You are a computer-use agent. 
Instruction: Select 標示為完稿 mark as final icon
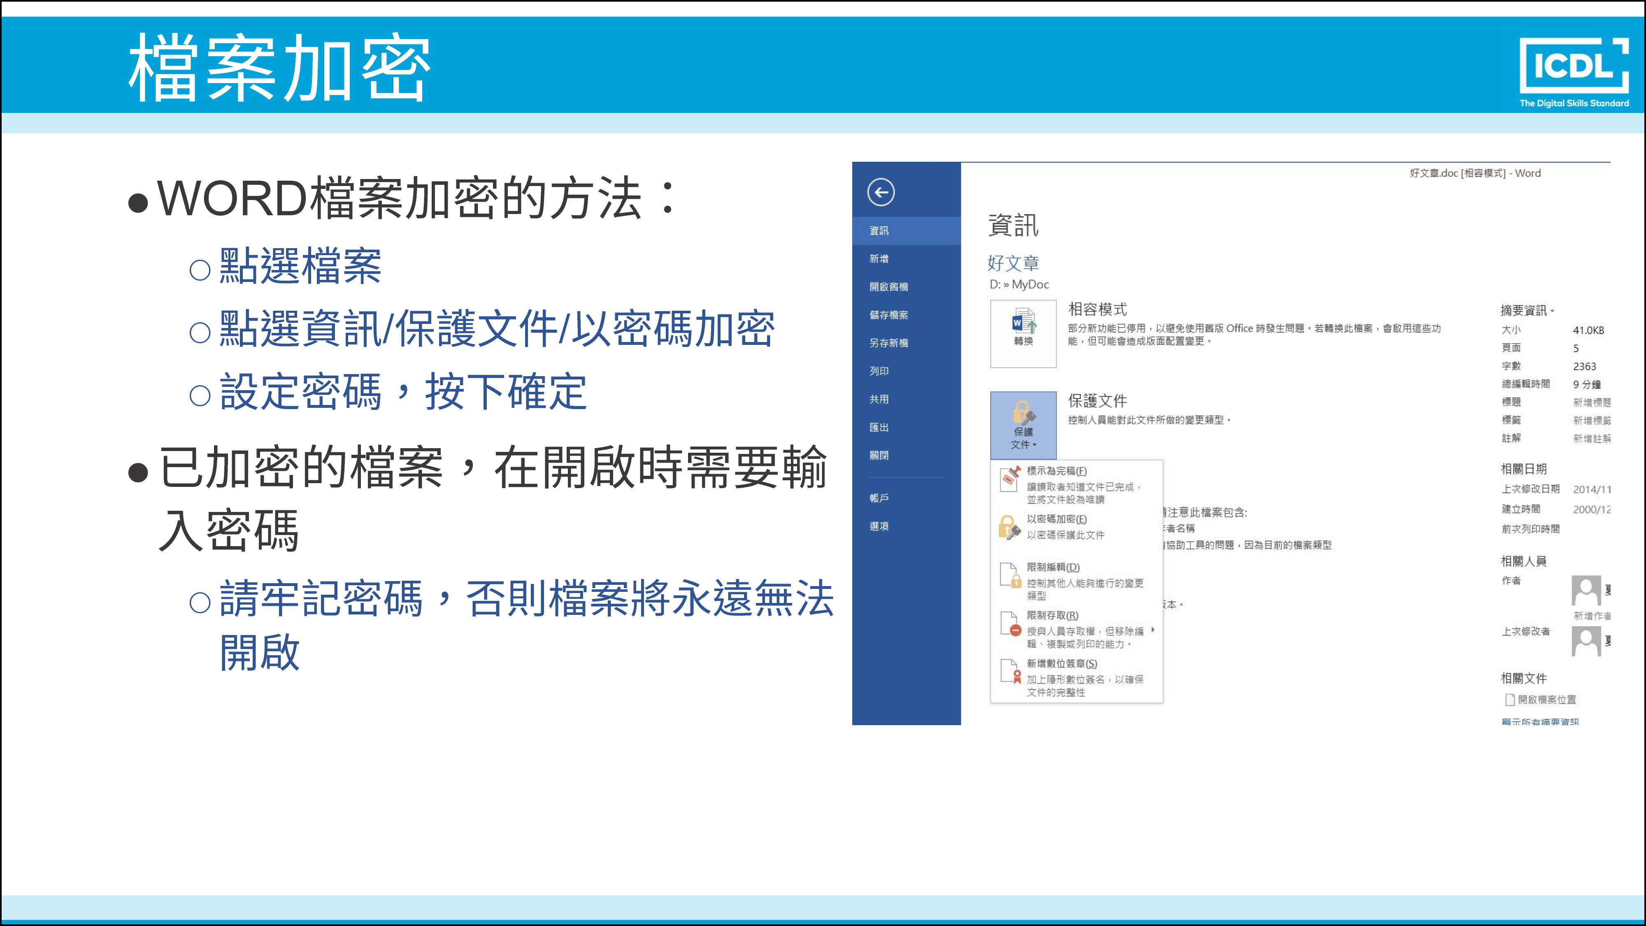tap(1009, 477)
